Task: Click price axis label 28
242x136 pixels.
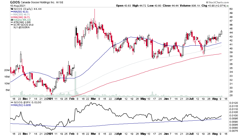Action: 231,95
